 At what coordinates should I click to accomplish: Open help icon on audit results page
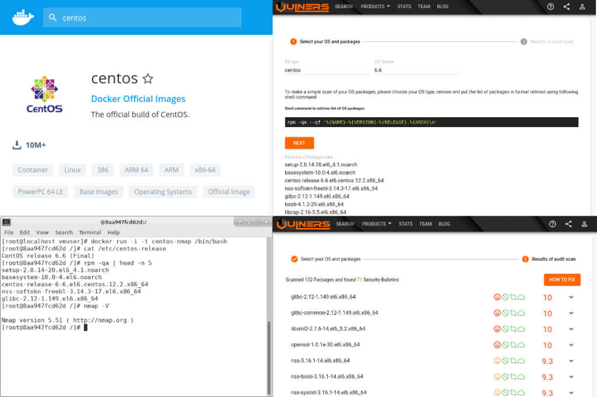pos(553,224)
